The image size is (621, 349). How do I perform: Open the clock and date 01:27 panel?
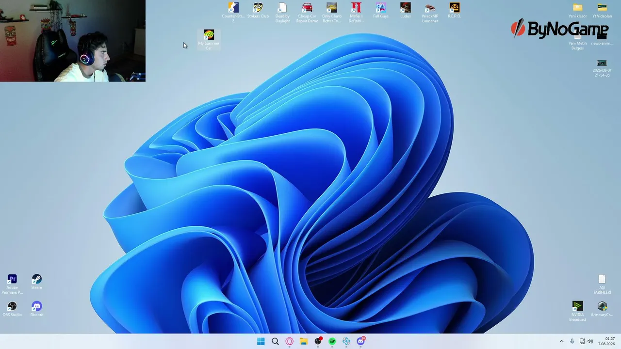607,341
